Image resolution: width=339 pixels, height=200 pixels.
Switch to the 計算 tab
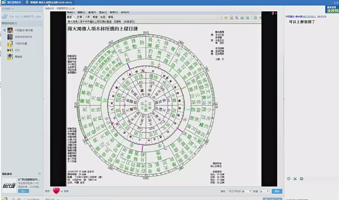[x=80, y=17]
